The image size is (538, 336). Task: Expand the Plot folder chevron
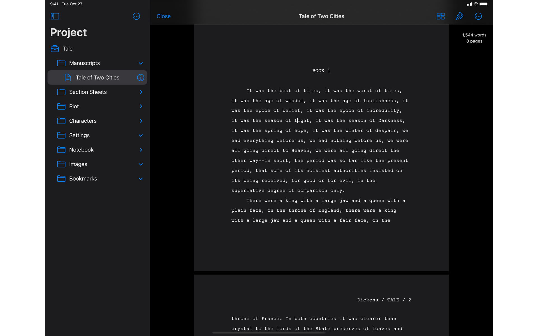(141, 106)
